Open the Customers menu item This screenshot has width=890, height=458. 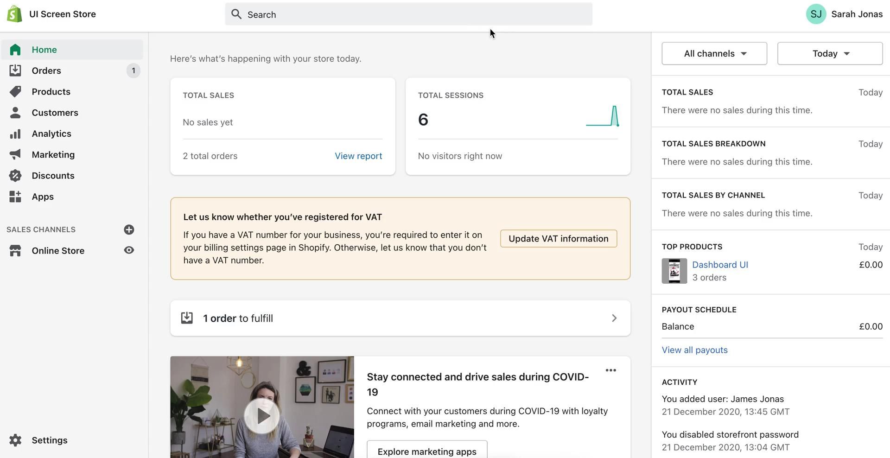[55, 113]
